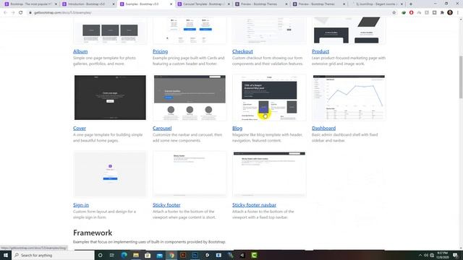463x260 pixels.
Task: Reload the page with the refresh icon
Action: [21, 13]
